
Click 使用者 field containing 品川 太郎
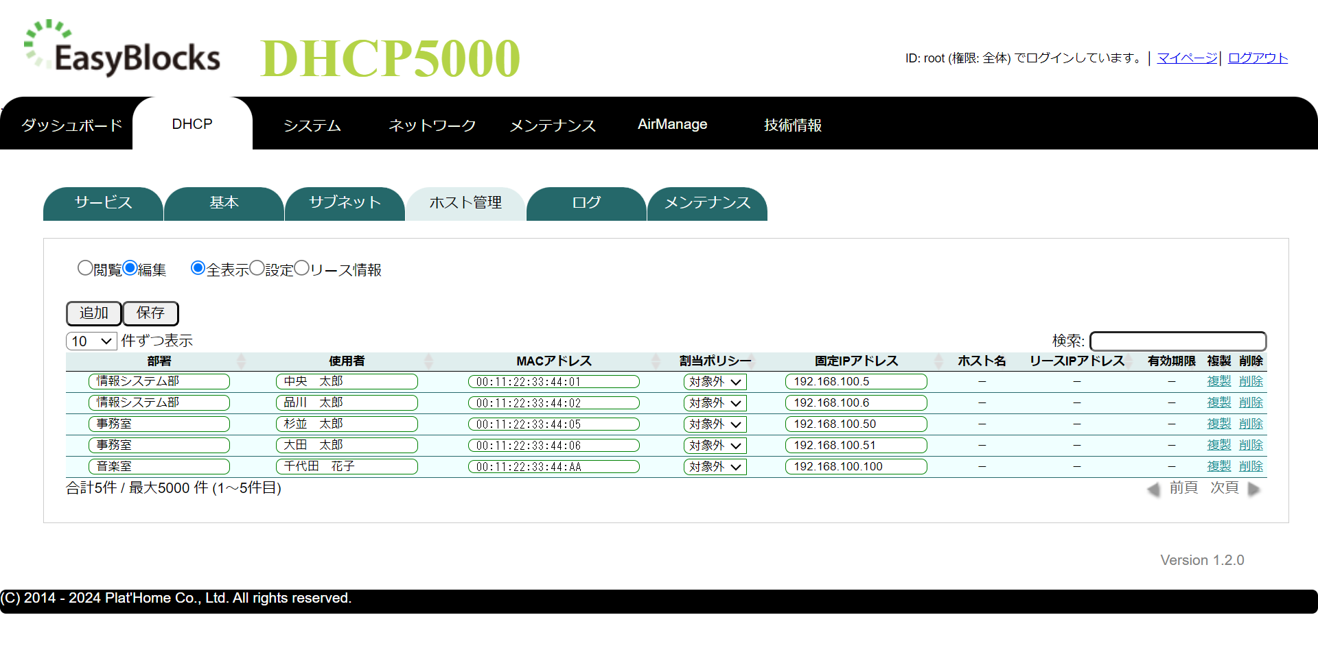pos(347,402)
